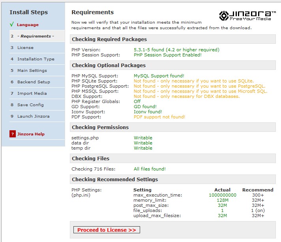Click the max_execution_time actual value 1000000000
Screen dimensions: 281x242
pos(223,195)
